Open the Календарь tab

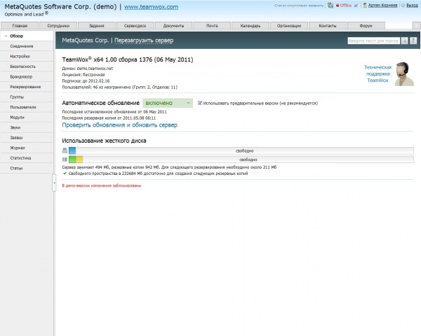[250, 26]
